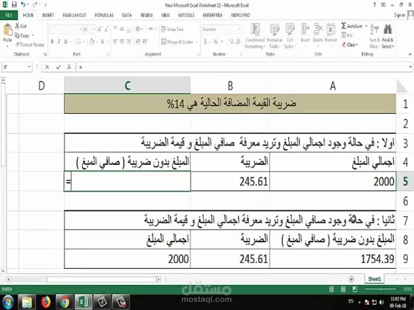Adjust the zoom slider in the status bar
Screen dimensions: 414x310
click(x=381, y=289)
